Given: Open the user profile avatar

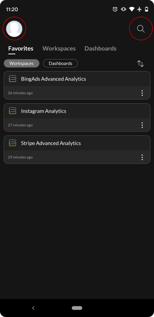Looking at the screenshot, I should click(14, 29).
